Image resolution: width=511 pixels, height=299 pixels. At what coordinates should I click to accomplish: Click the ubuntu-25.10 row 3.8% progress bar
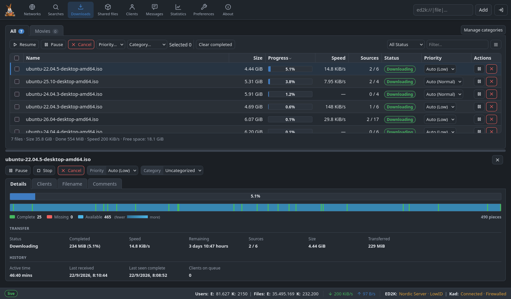290,82
